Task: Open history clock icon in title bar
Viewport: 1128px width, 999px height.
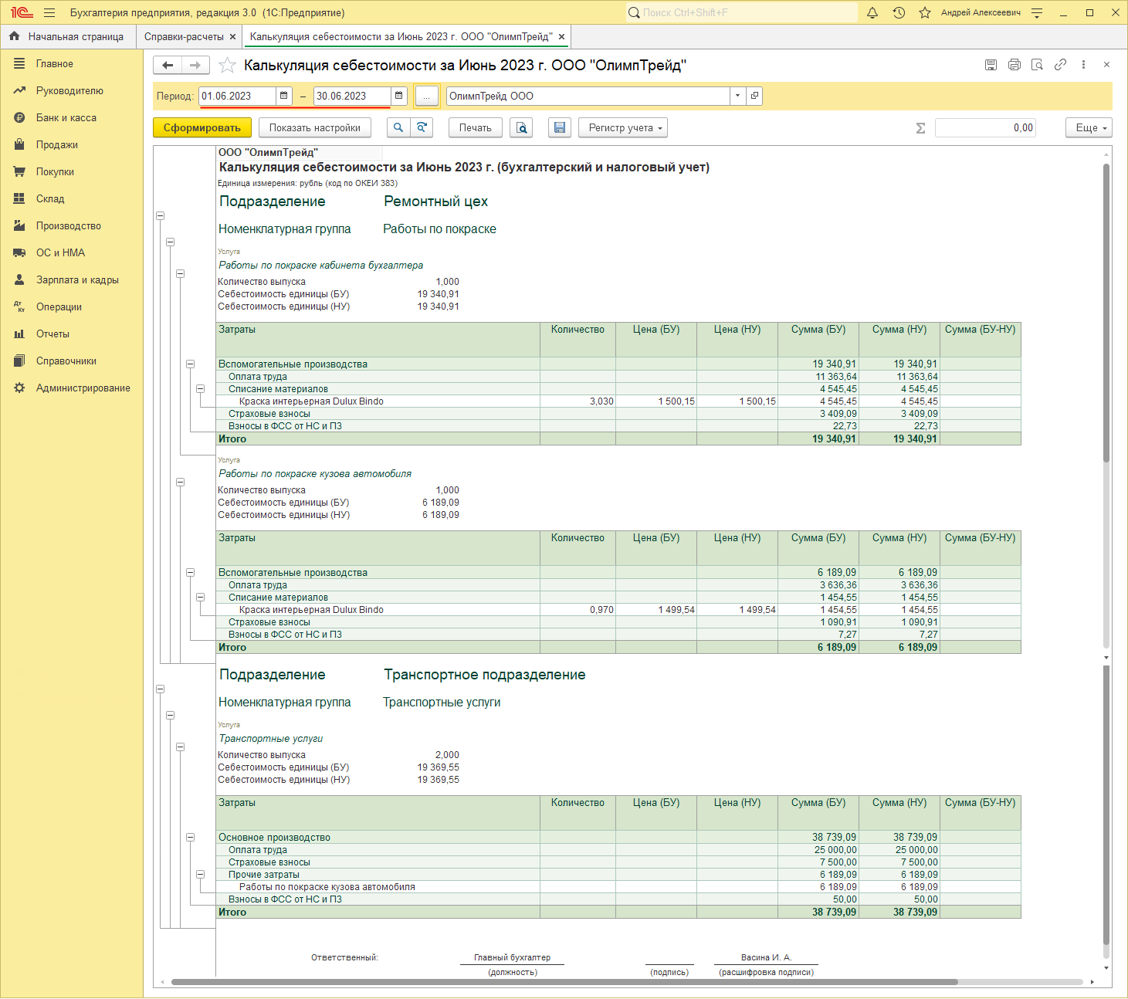Action: [x=899, y=12]
